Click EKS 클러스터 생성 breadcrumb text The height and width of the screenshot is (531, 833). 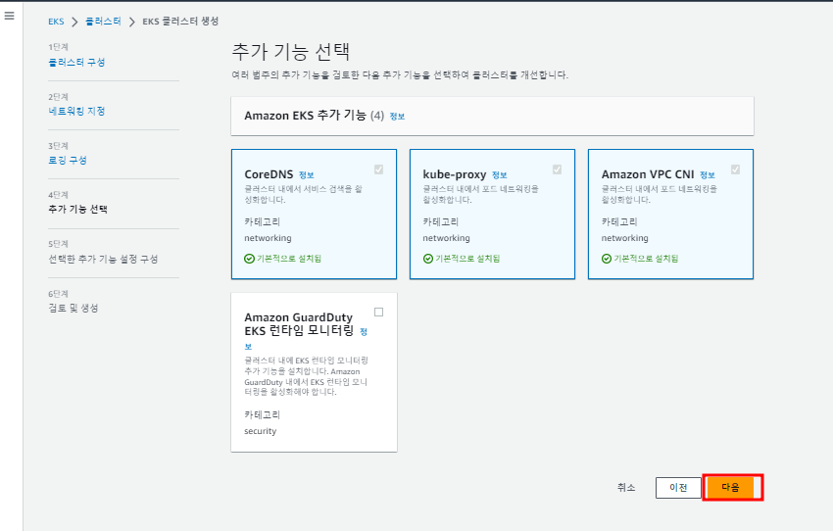pos(180,22)
